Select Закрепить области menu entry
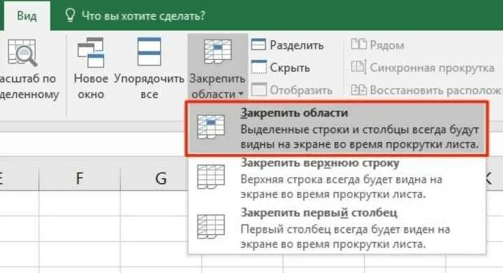Image resolution: width=503 pixels, height=273 pixels. tap(337, 129)
